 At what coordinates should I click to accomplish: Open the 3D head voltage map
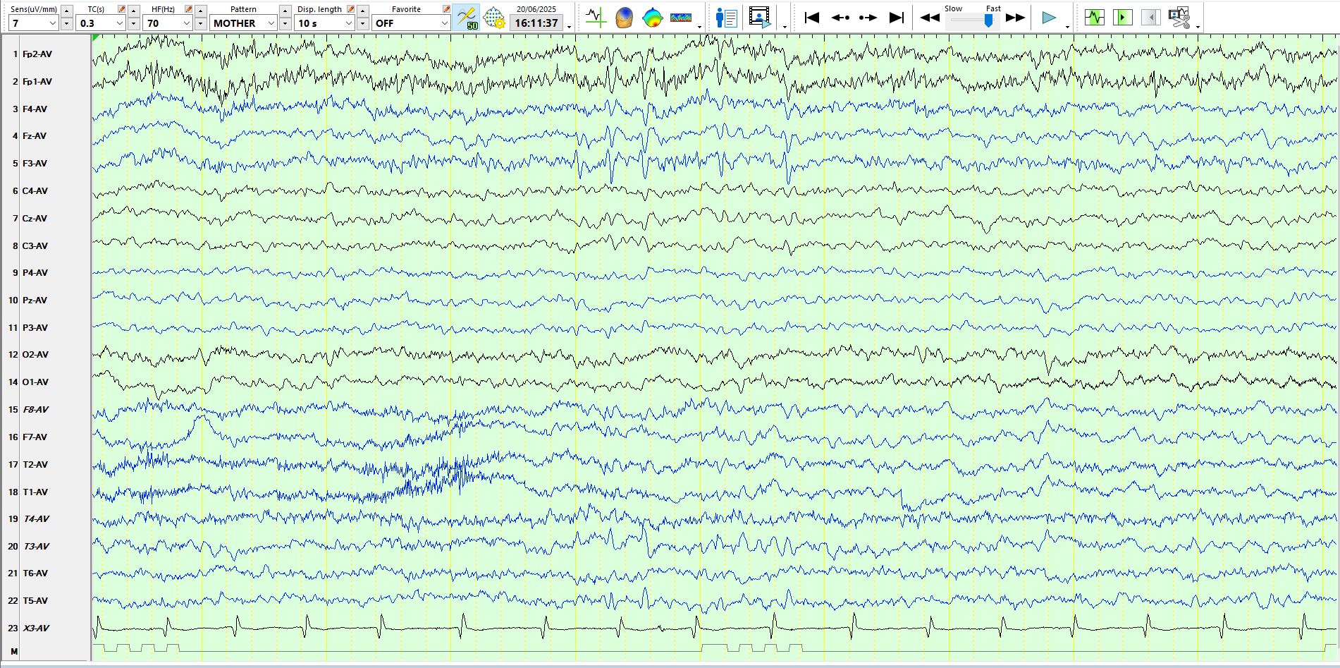[x=624, y=17]
